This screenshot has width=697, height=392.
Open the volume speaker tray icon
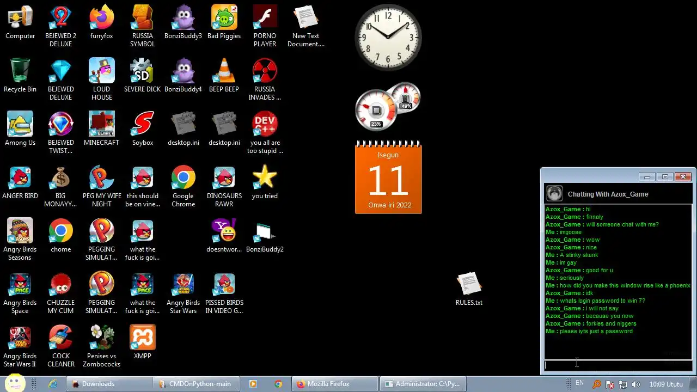pos(636,384)
